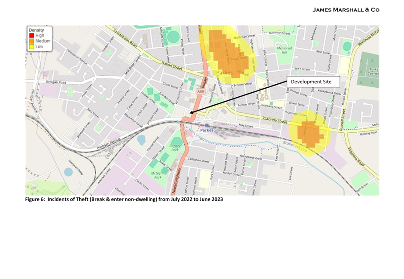The width and height of the screenshot is (404, 279).
Task: Click the 'Browne Street' label
Action: coord(243,84)
